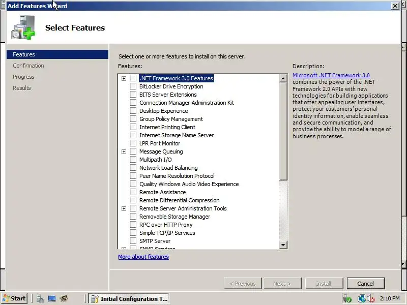The image size is (407, 305).
Task: Expand .NET Framework 3.0 Features node
Action: coord(124,78)
